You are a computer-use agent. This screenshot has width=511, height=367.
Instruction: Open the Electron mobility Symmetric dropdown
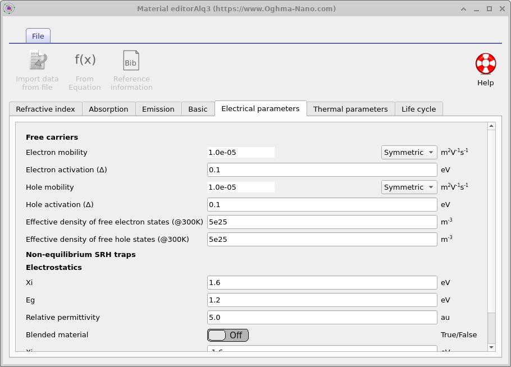click(x=409, y=152)
